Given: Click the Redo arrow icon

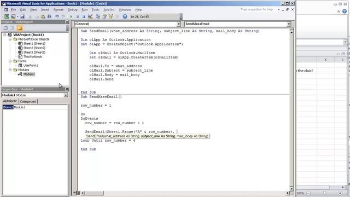Looking at the screenshot, I should (63, 16).
